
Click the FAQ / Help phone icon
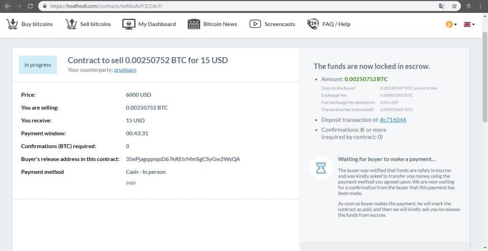coord(313,24)
